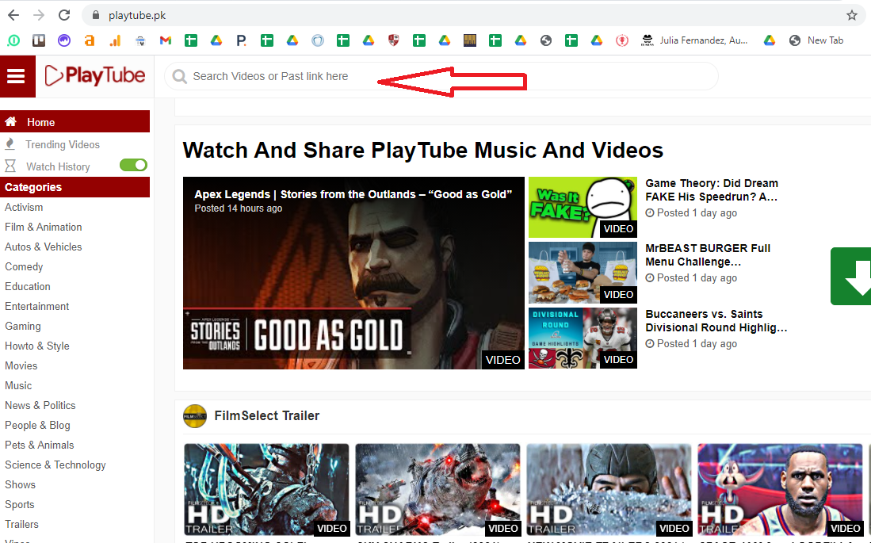This screenshot has width=871, height=543.
Task: Click the green download arrow icon
Action: tap(856, 276)
